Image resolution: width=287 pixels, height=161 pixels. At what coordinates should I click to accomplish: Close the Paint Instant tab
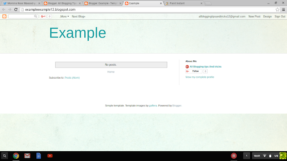201,3
